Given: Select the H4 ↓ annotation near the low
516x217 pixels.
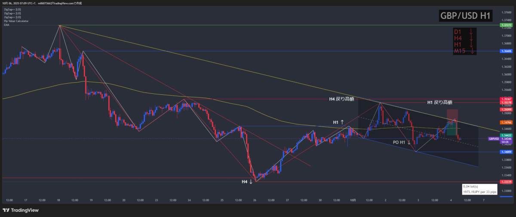Looking at the screenshot, I should pyautogui.click(x=247, y=182).
